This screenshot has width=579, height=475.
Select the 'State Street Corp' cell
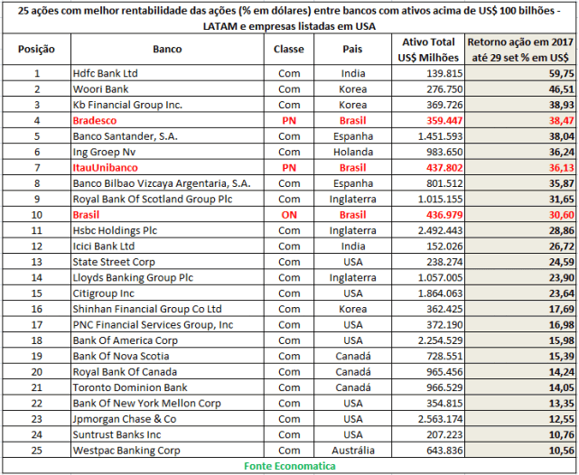click(167, 262)
